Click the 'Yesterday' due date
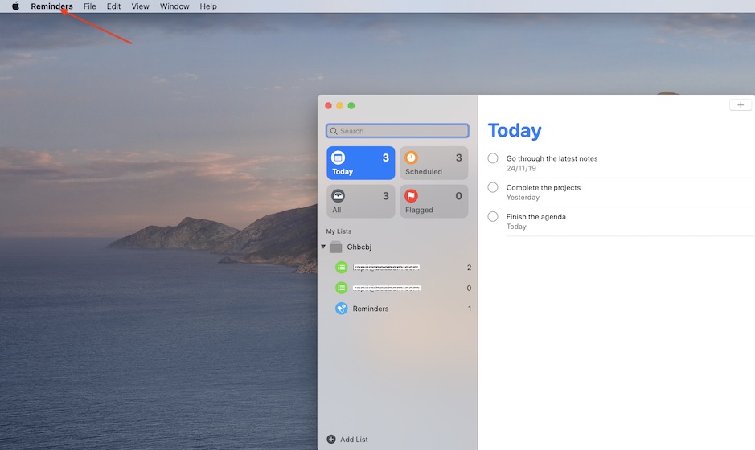Image resolution: width=755 pixels, height=450 pixels. point(523,198)
